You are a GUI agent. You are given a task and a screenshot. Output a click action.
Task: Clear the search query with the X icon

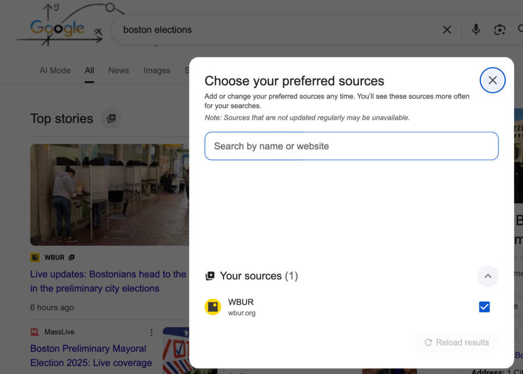pos(447,30)
